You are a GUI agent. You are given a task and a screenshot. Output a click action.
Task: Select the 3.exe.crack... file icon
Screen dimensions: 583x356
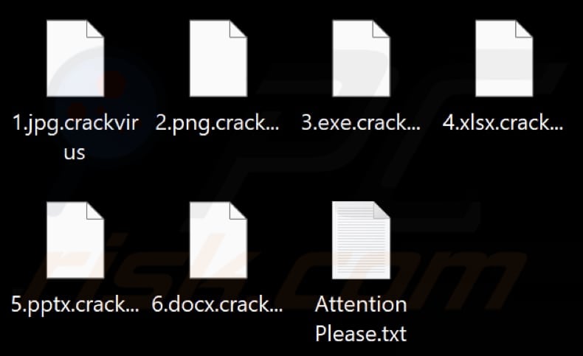click(361, 58)
